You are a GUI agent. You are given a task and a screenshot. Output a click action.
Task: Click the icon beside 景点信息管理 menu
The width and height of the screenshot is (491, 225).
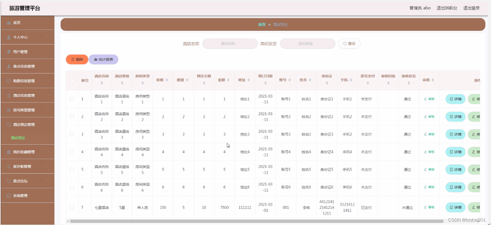click(x=9, y=66)
